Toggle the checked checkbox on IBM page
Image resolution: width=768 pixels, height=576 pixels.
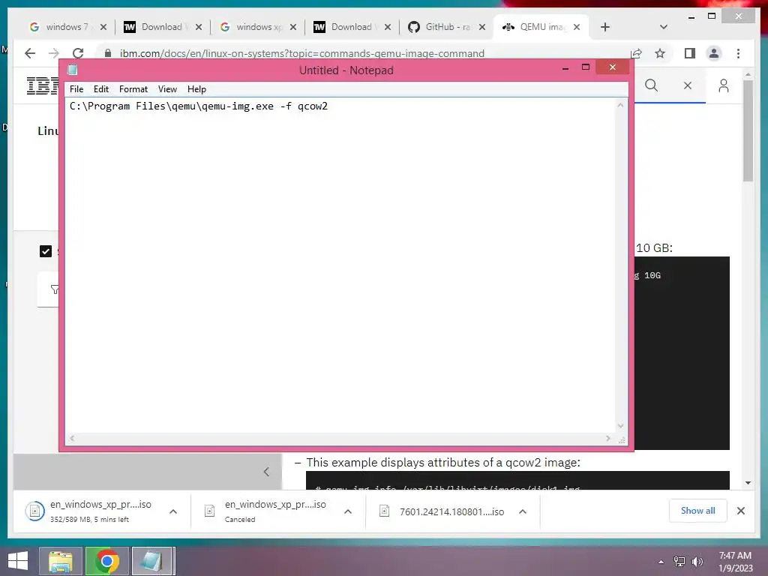pos(46,251)
